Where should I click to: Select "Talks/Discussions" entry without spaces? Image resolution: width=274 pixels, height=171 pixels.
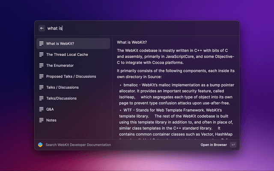[x=73, y=98]
